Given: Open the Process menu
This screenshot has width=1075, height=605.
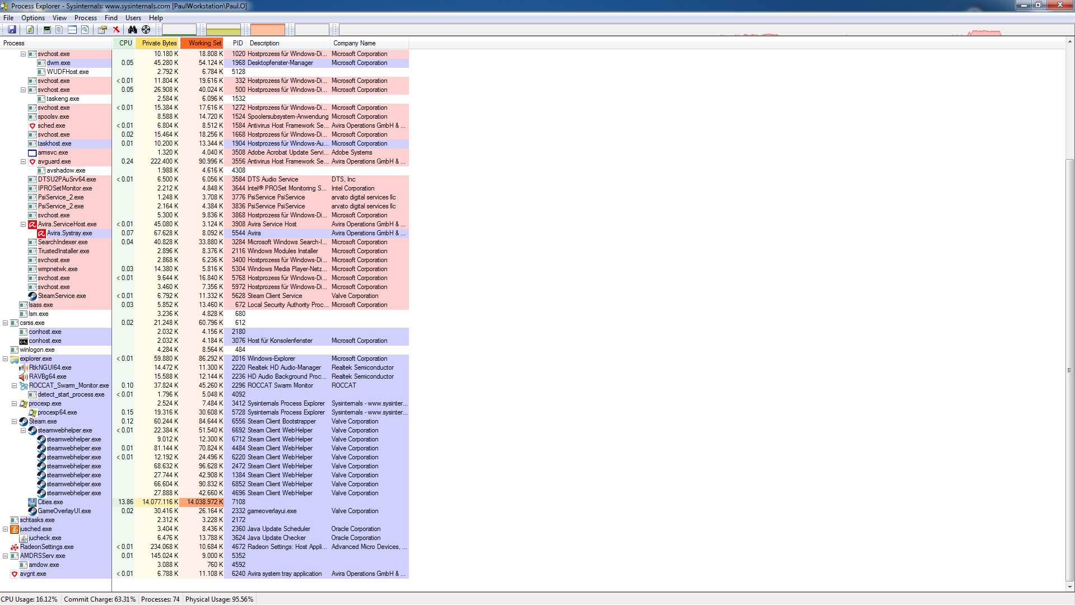Looking at the screenshot, I should [x=86, y=18].
